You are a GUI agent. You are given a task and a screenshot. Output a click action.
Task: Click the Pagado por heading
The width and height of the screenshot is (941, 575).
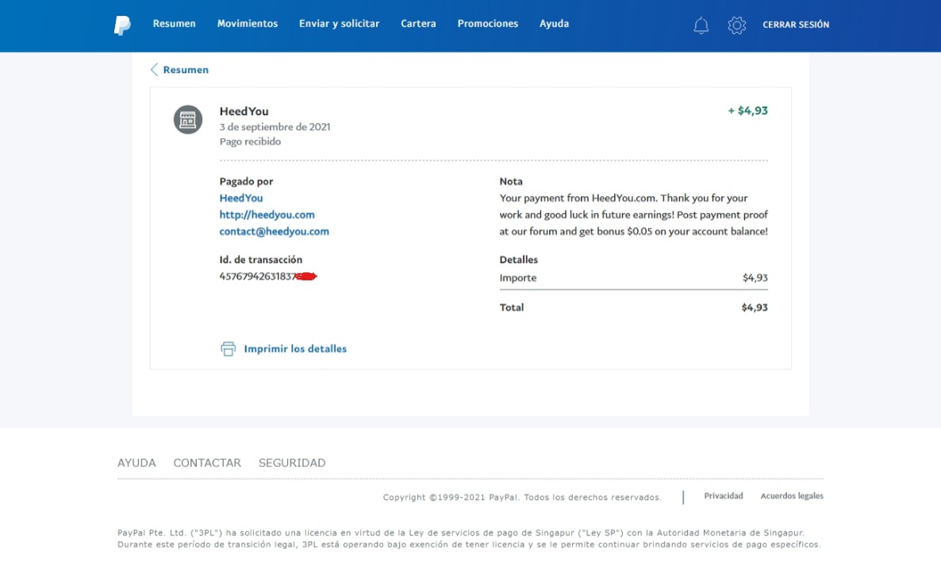(x=246, y=181)
